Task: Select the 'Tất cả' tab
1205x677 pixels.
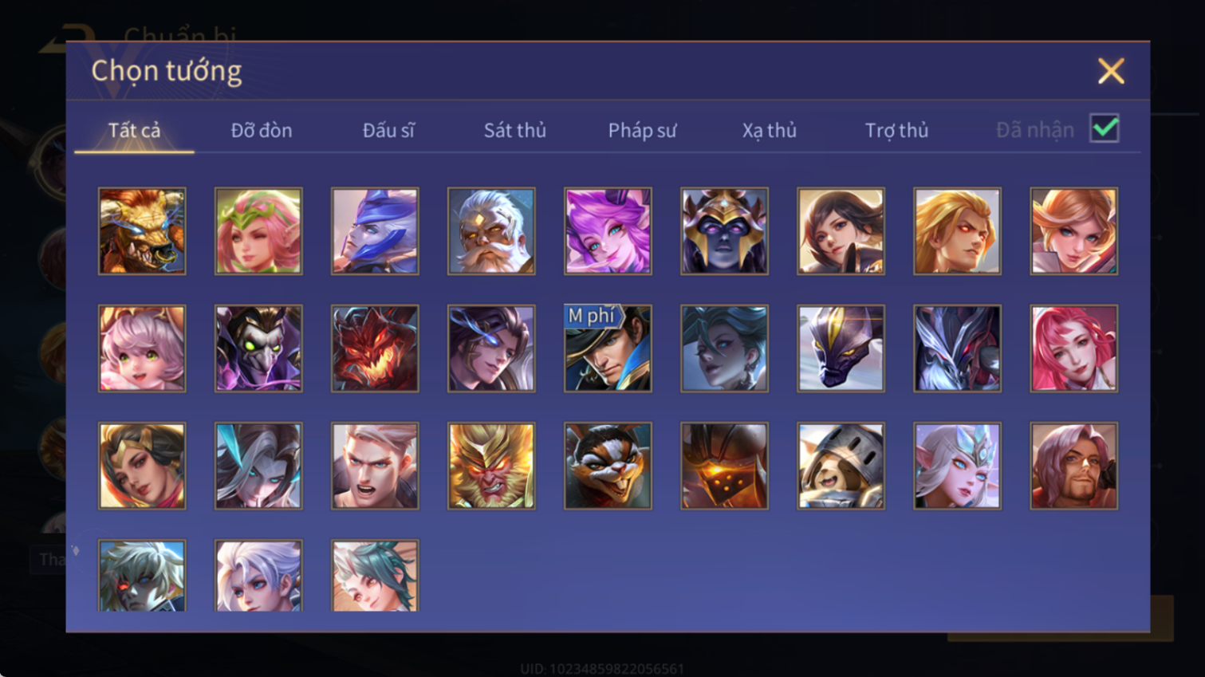Action: tap(134, 130)
